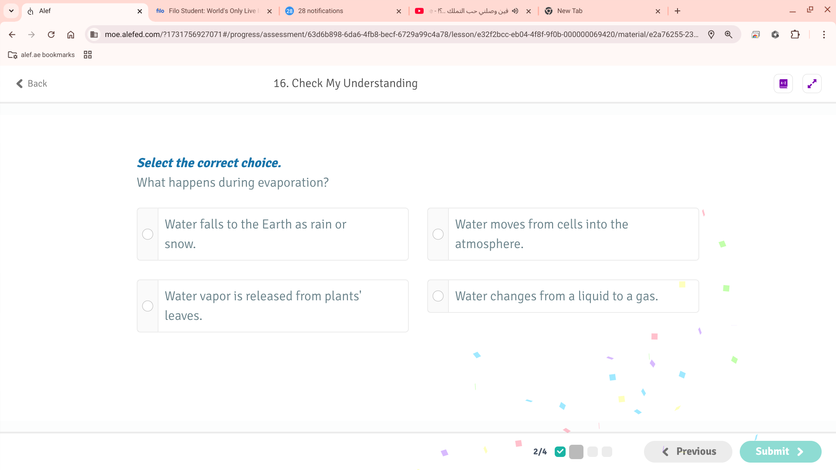This screenshot has height=470, width=836.
Task: Click the zoom magnifier icon in address bar
Action: click(x=728, y=34)
